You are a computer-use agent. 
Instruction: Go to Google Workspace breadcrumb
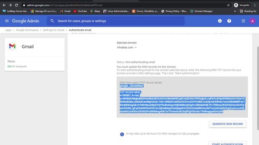pyautogui.click(x=27, y=30)
